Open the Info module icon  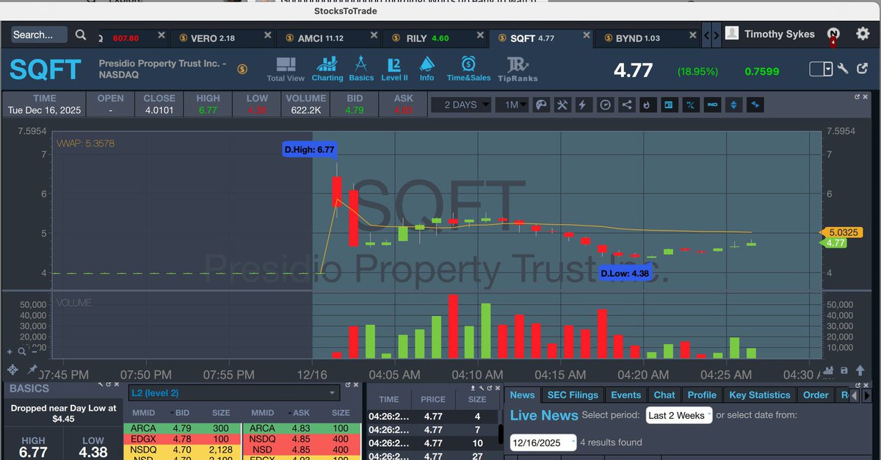pos(427,69)
